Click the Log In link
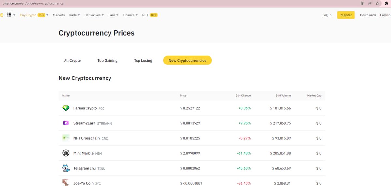 coord(327,15)
